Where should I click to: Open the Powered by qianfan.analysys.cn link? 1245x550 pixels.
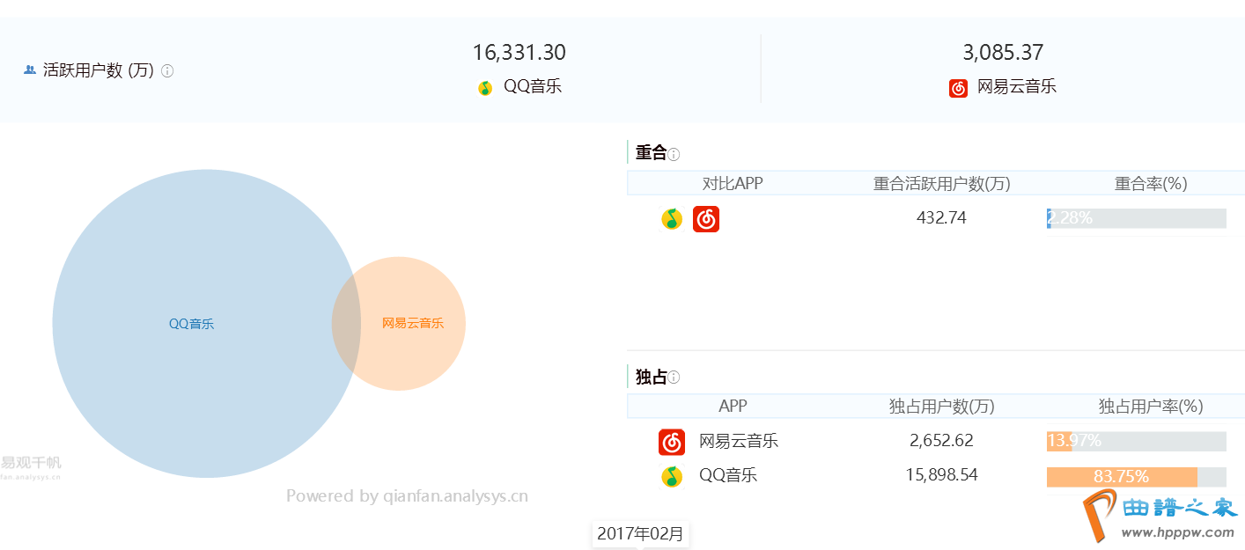pos(407,496)
